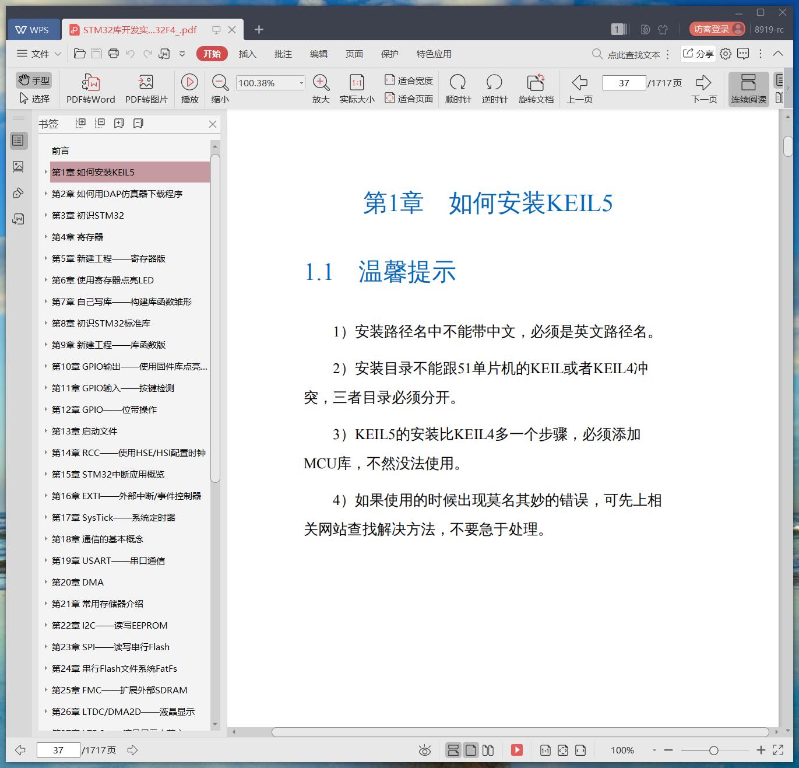
Task: Expand 第20章 DMA bookmark
Action: point(45,581)
